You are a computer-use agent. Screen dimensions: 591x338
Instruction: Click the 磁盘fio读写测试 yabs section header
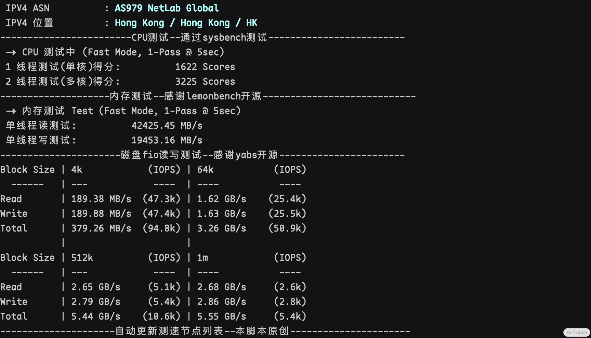[199, 155]
